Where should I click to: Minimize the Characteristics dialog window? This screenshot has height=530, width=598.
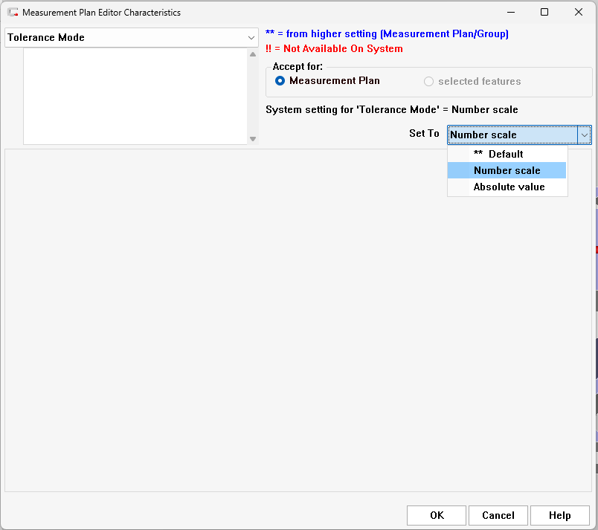click(510, 13)
